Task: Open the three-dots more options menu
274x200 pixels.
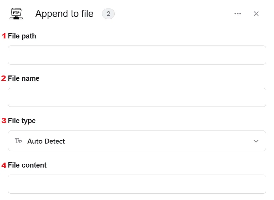Action: pos(238,14)
